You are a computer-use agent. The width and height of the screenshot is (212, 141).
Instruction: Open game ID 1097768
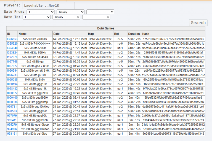[12, 61]
